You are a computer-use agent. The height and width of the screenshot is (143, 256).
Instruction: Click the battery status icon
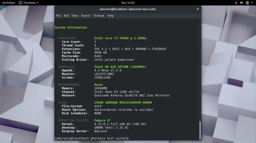(x=247, y=3)
